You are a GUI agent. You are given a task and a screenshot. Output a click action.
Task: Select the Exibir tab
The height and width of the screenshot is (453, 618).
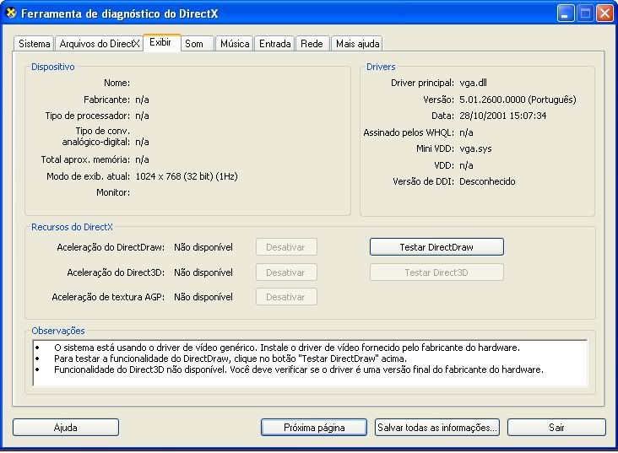[x=160, y=43]
